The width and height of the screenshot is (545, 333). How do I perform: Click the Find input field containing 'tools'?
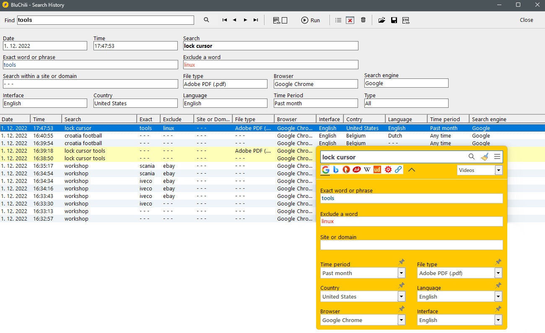pyautogui.click(x=105, y=20)
